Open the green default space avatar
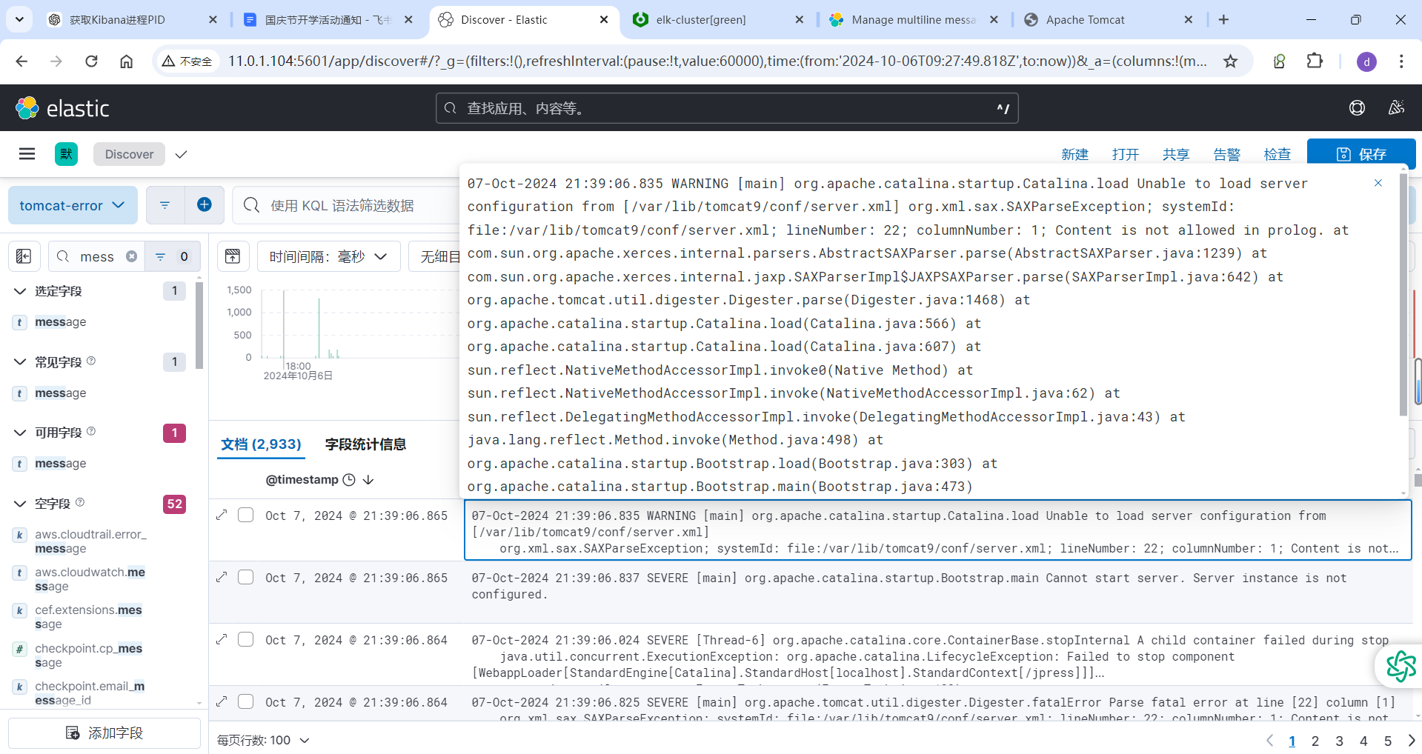 [x=66, y=153]
